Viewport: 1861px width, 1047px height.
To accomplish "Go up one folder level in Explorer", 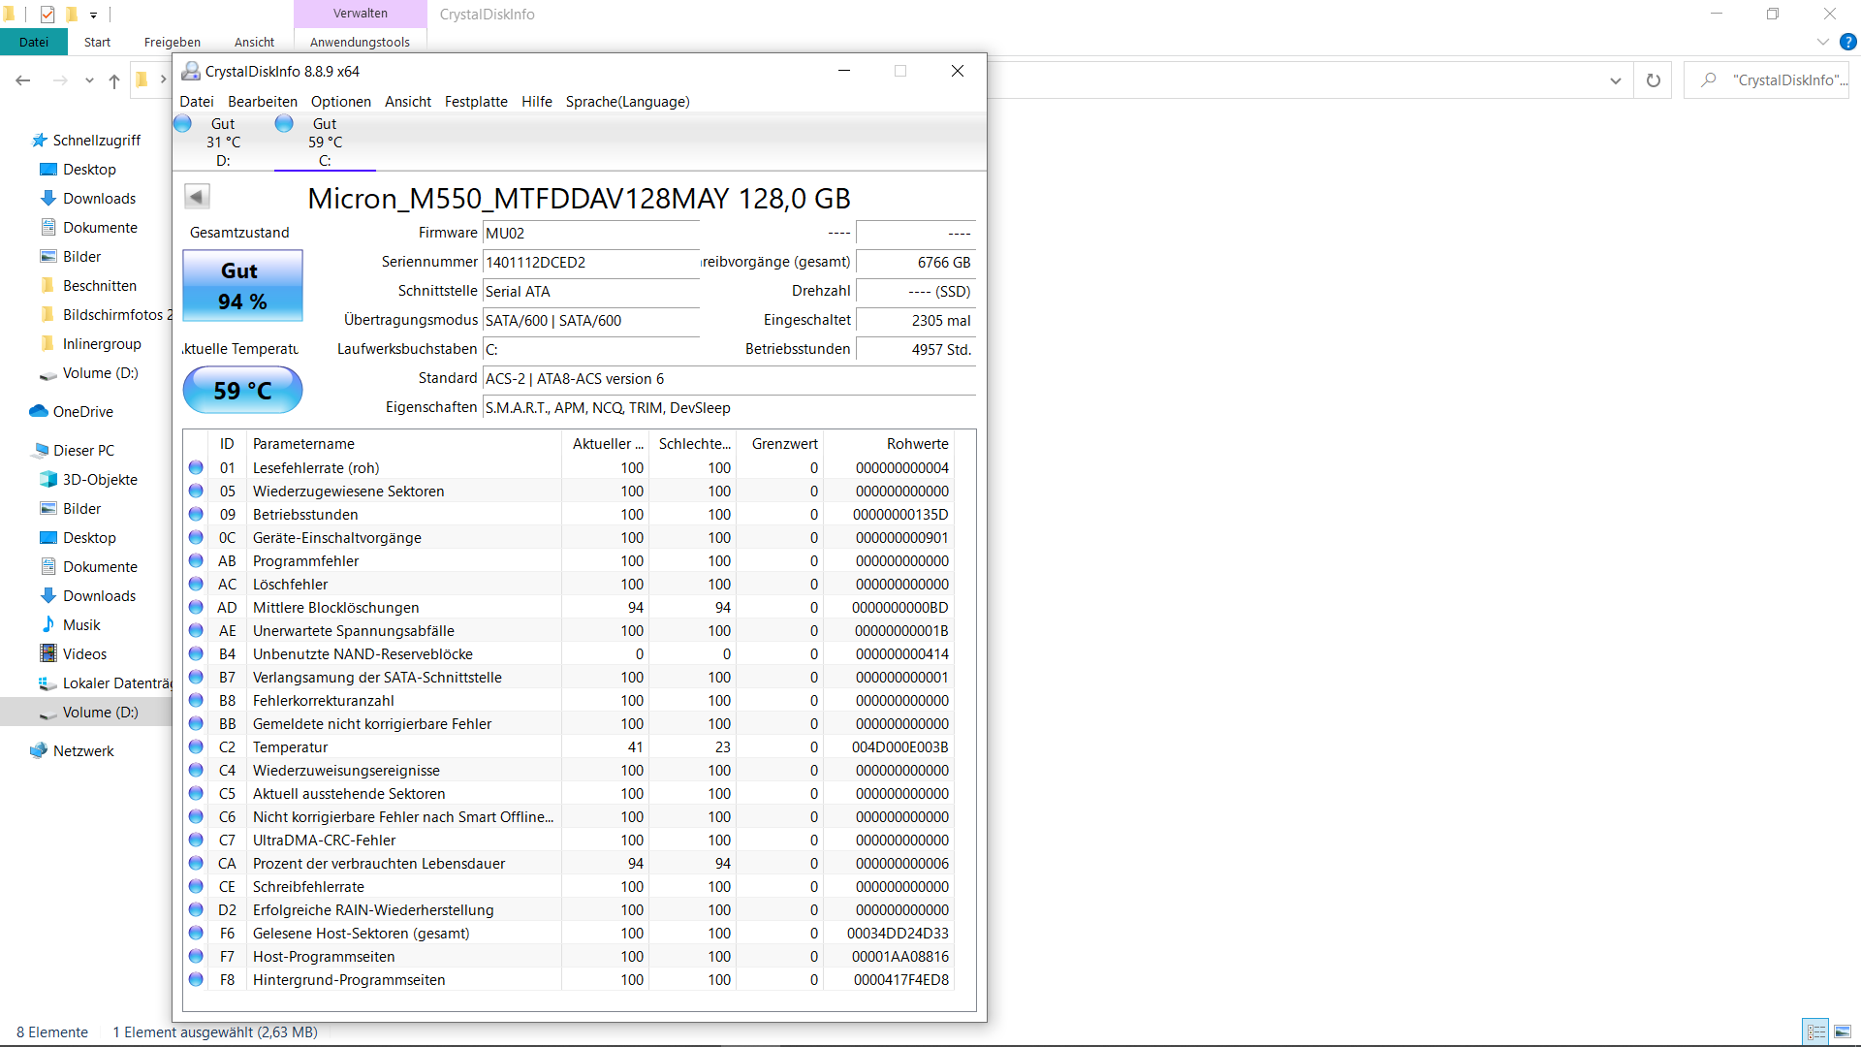I will point(114,80).
